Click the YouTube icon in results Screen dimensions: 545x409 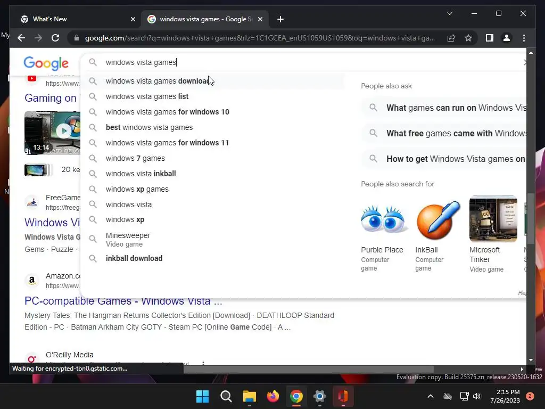(x=32, y=78)
